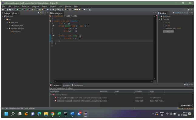Screen dimensions: 196x120
Task: Open File Explorer from the taskbar
Action: pyautogui.click(x=46, y=114)
